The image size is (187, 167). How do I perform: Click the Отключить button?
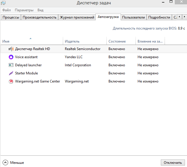(x=173, y=162)
